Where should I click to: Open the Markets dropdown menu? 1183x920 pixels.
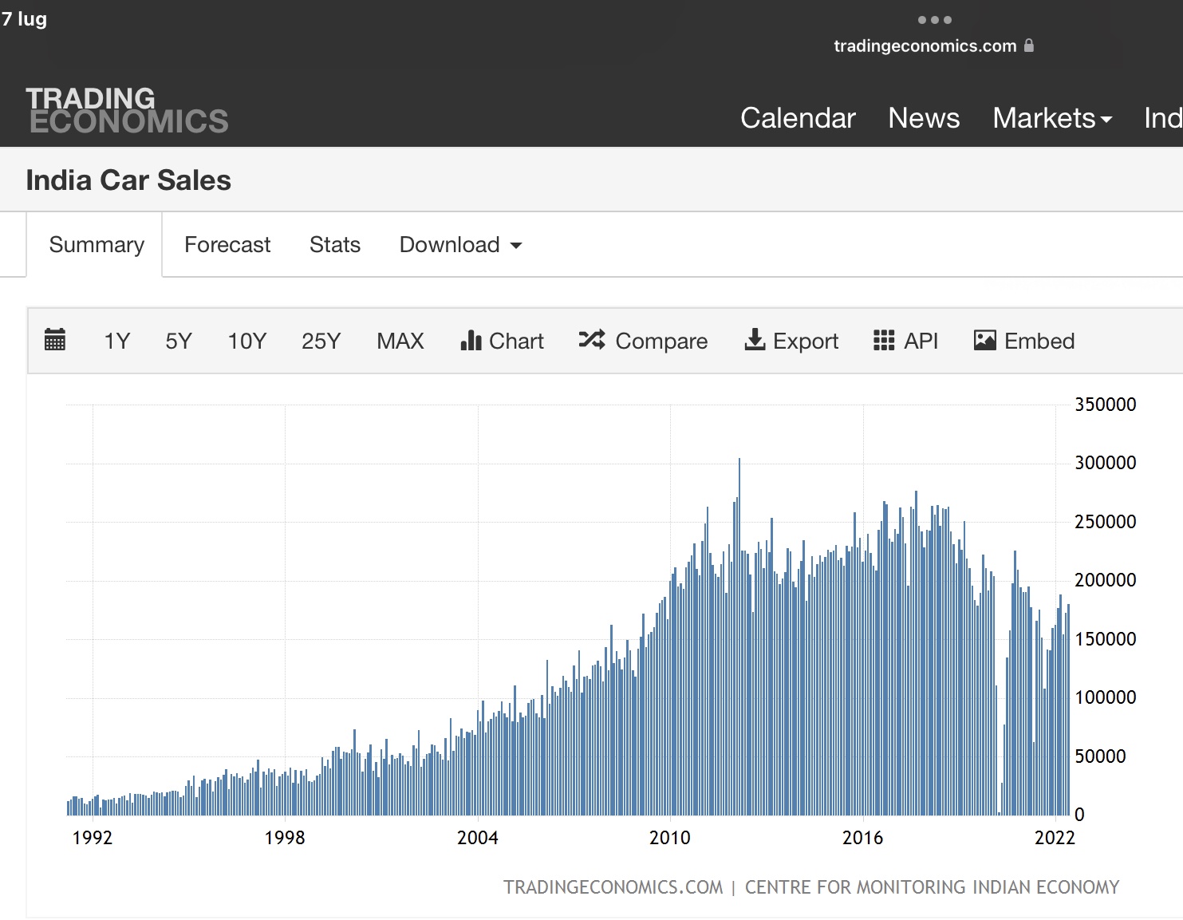1052,118
